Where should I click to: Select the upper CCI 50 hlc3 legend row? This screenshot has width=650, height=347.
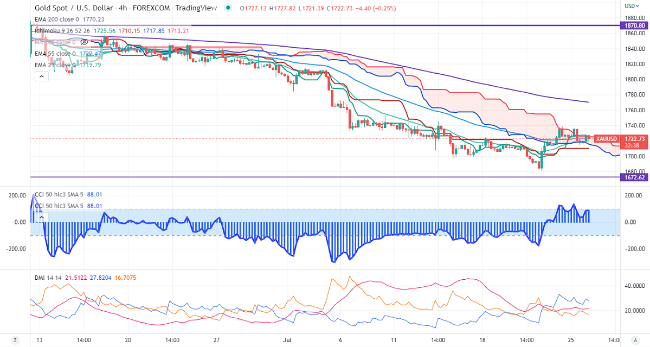pyautogui.click(x=59, y=195)
